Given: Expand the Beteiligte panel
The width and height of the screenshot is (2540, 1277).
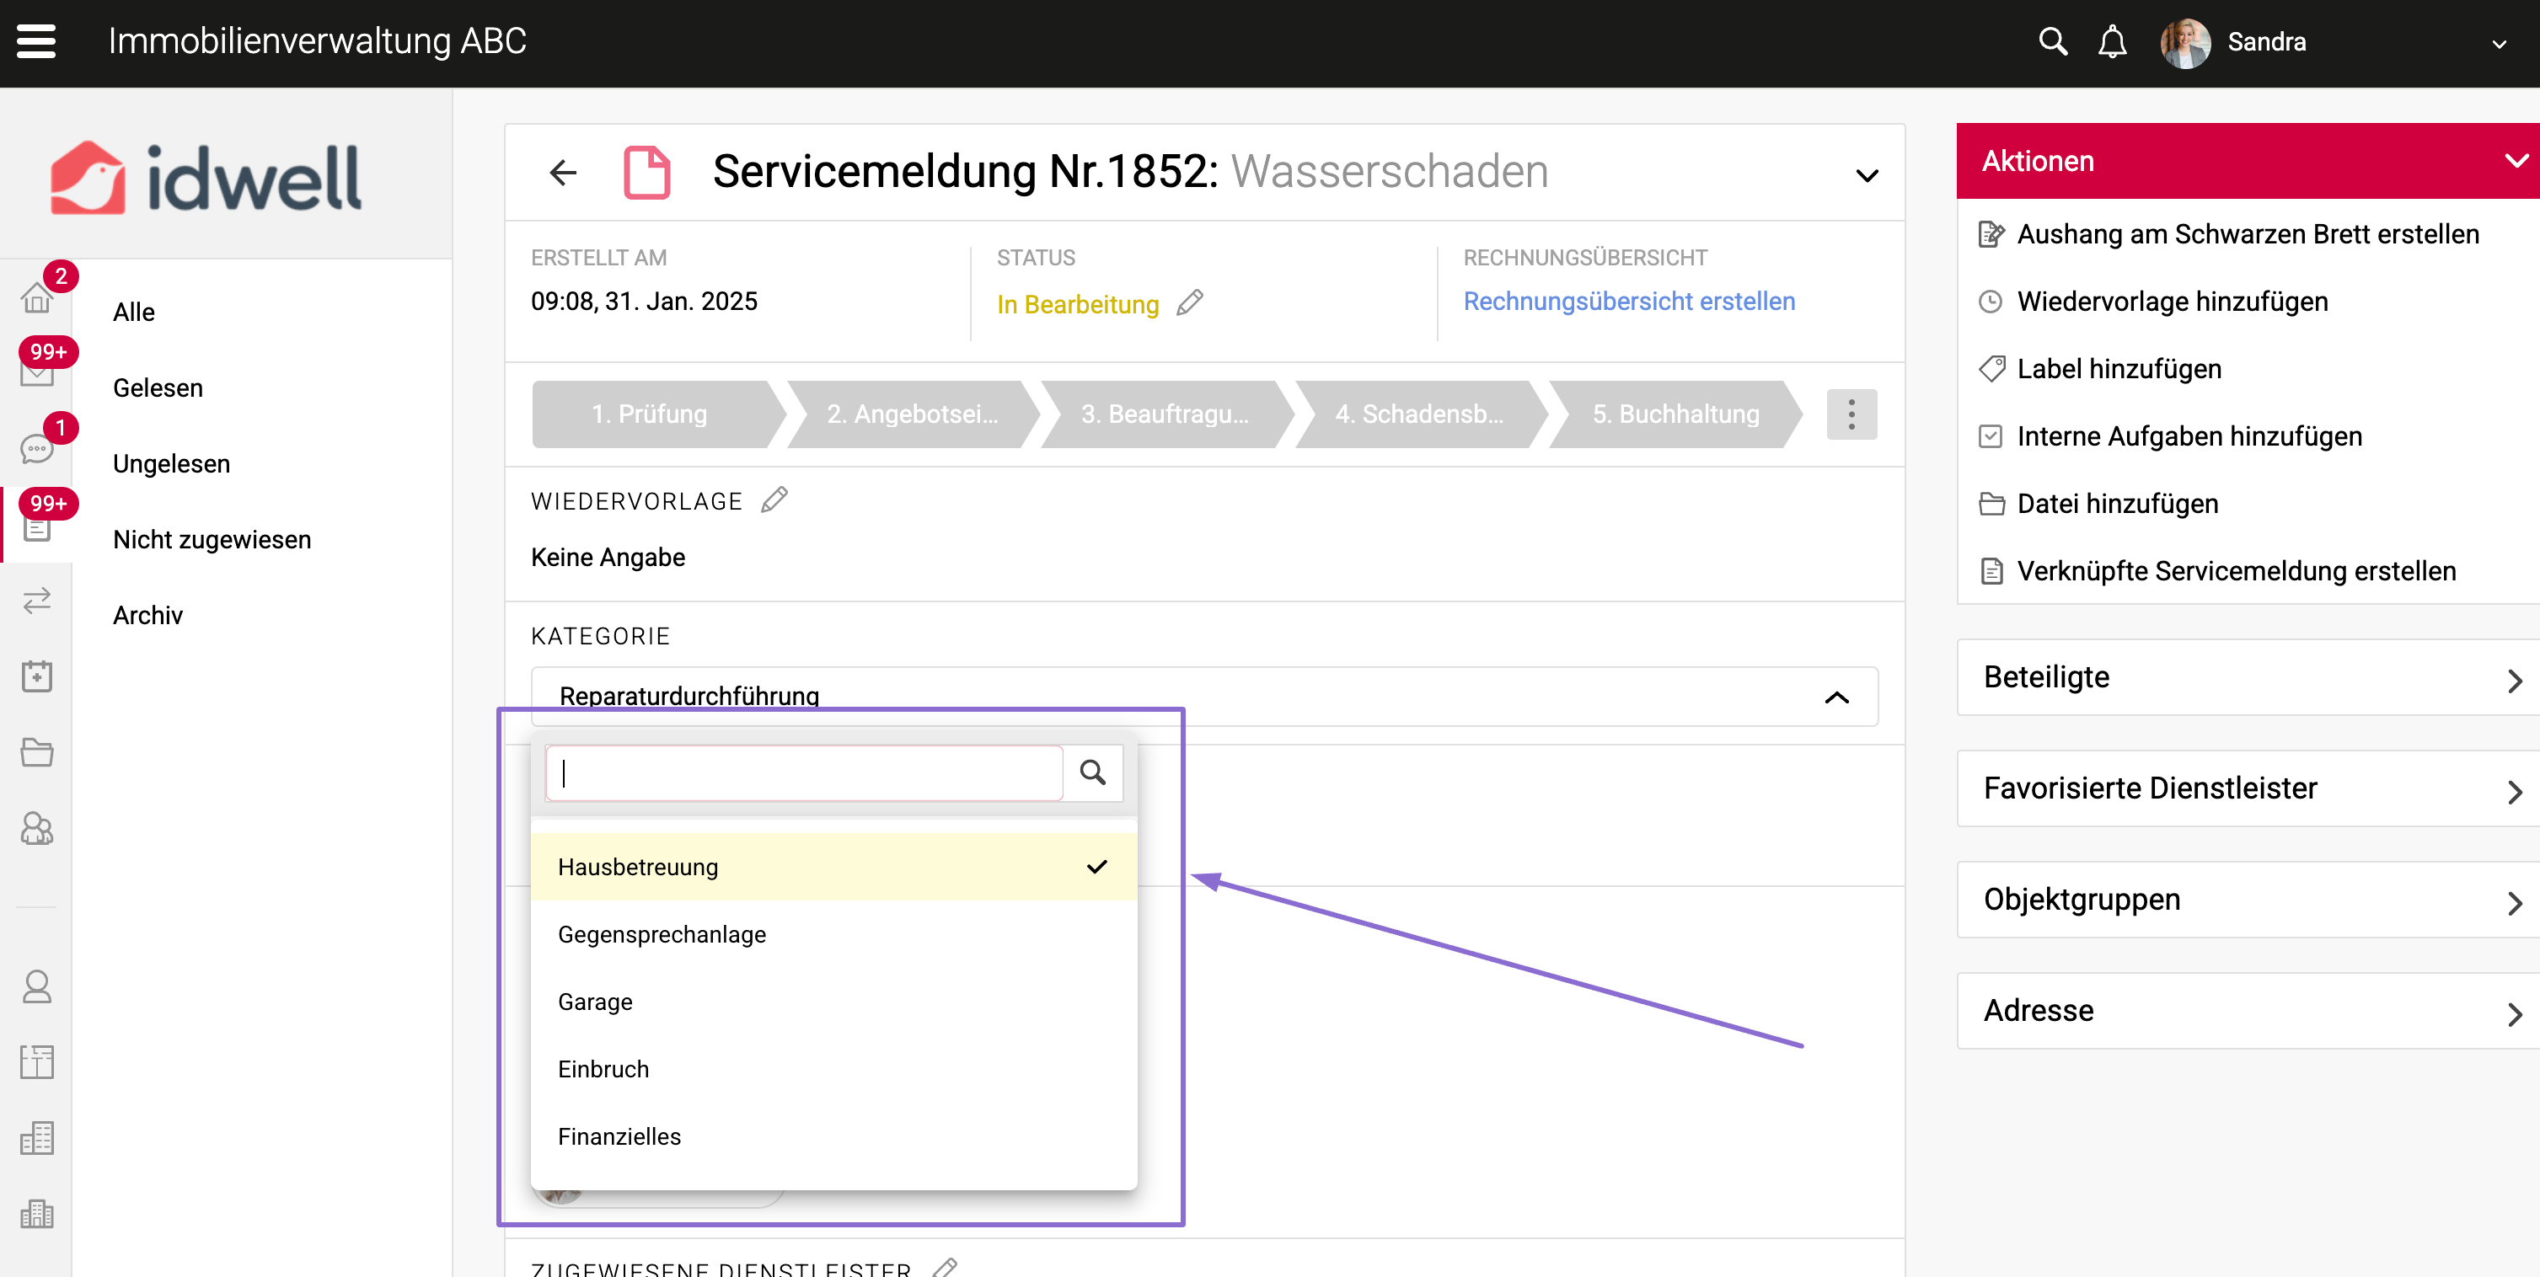Looking at the screenshot, I should coord(2248,678).
